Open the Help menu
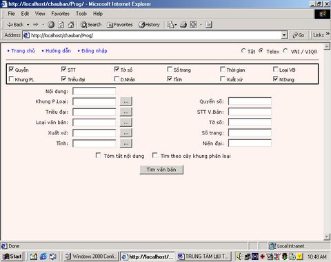This screenshot has height=262, width=331. tap(98, 14)
